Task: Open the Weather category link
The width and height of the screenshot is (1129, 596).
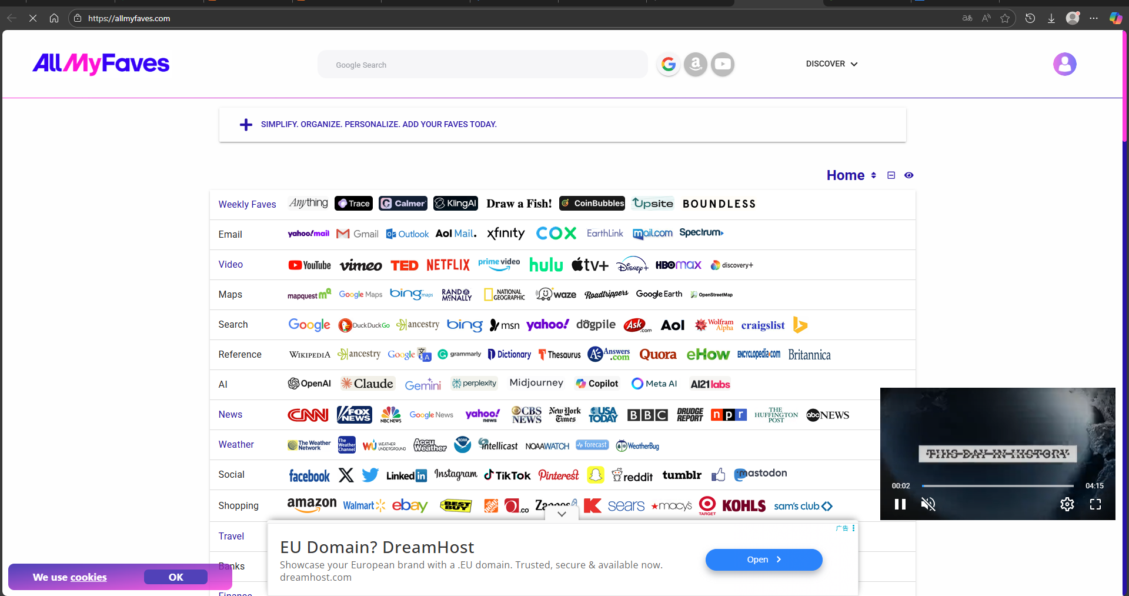Action: (236, 444)
